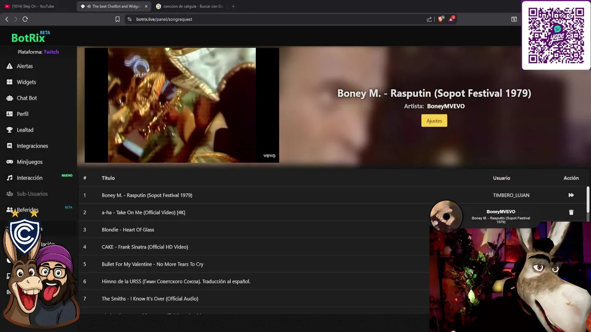Select row Bullet For My Valentine song

(x=254, y=264)
